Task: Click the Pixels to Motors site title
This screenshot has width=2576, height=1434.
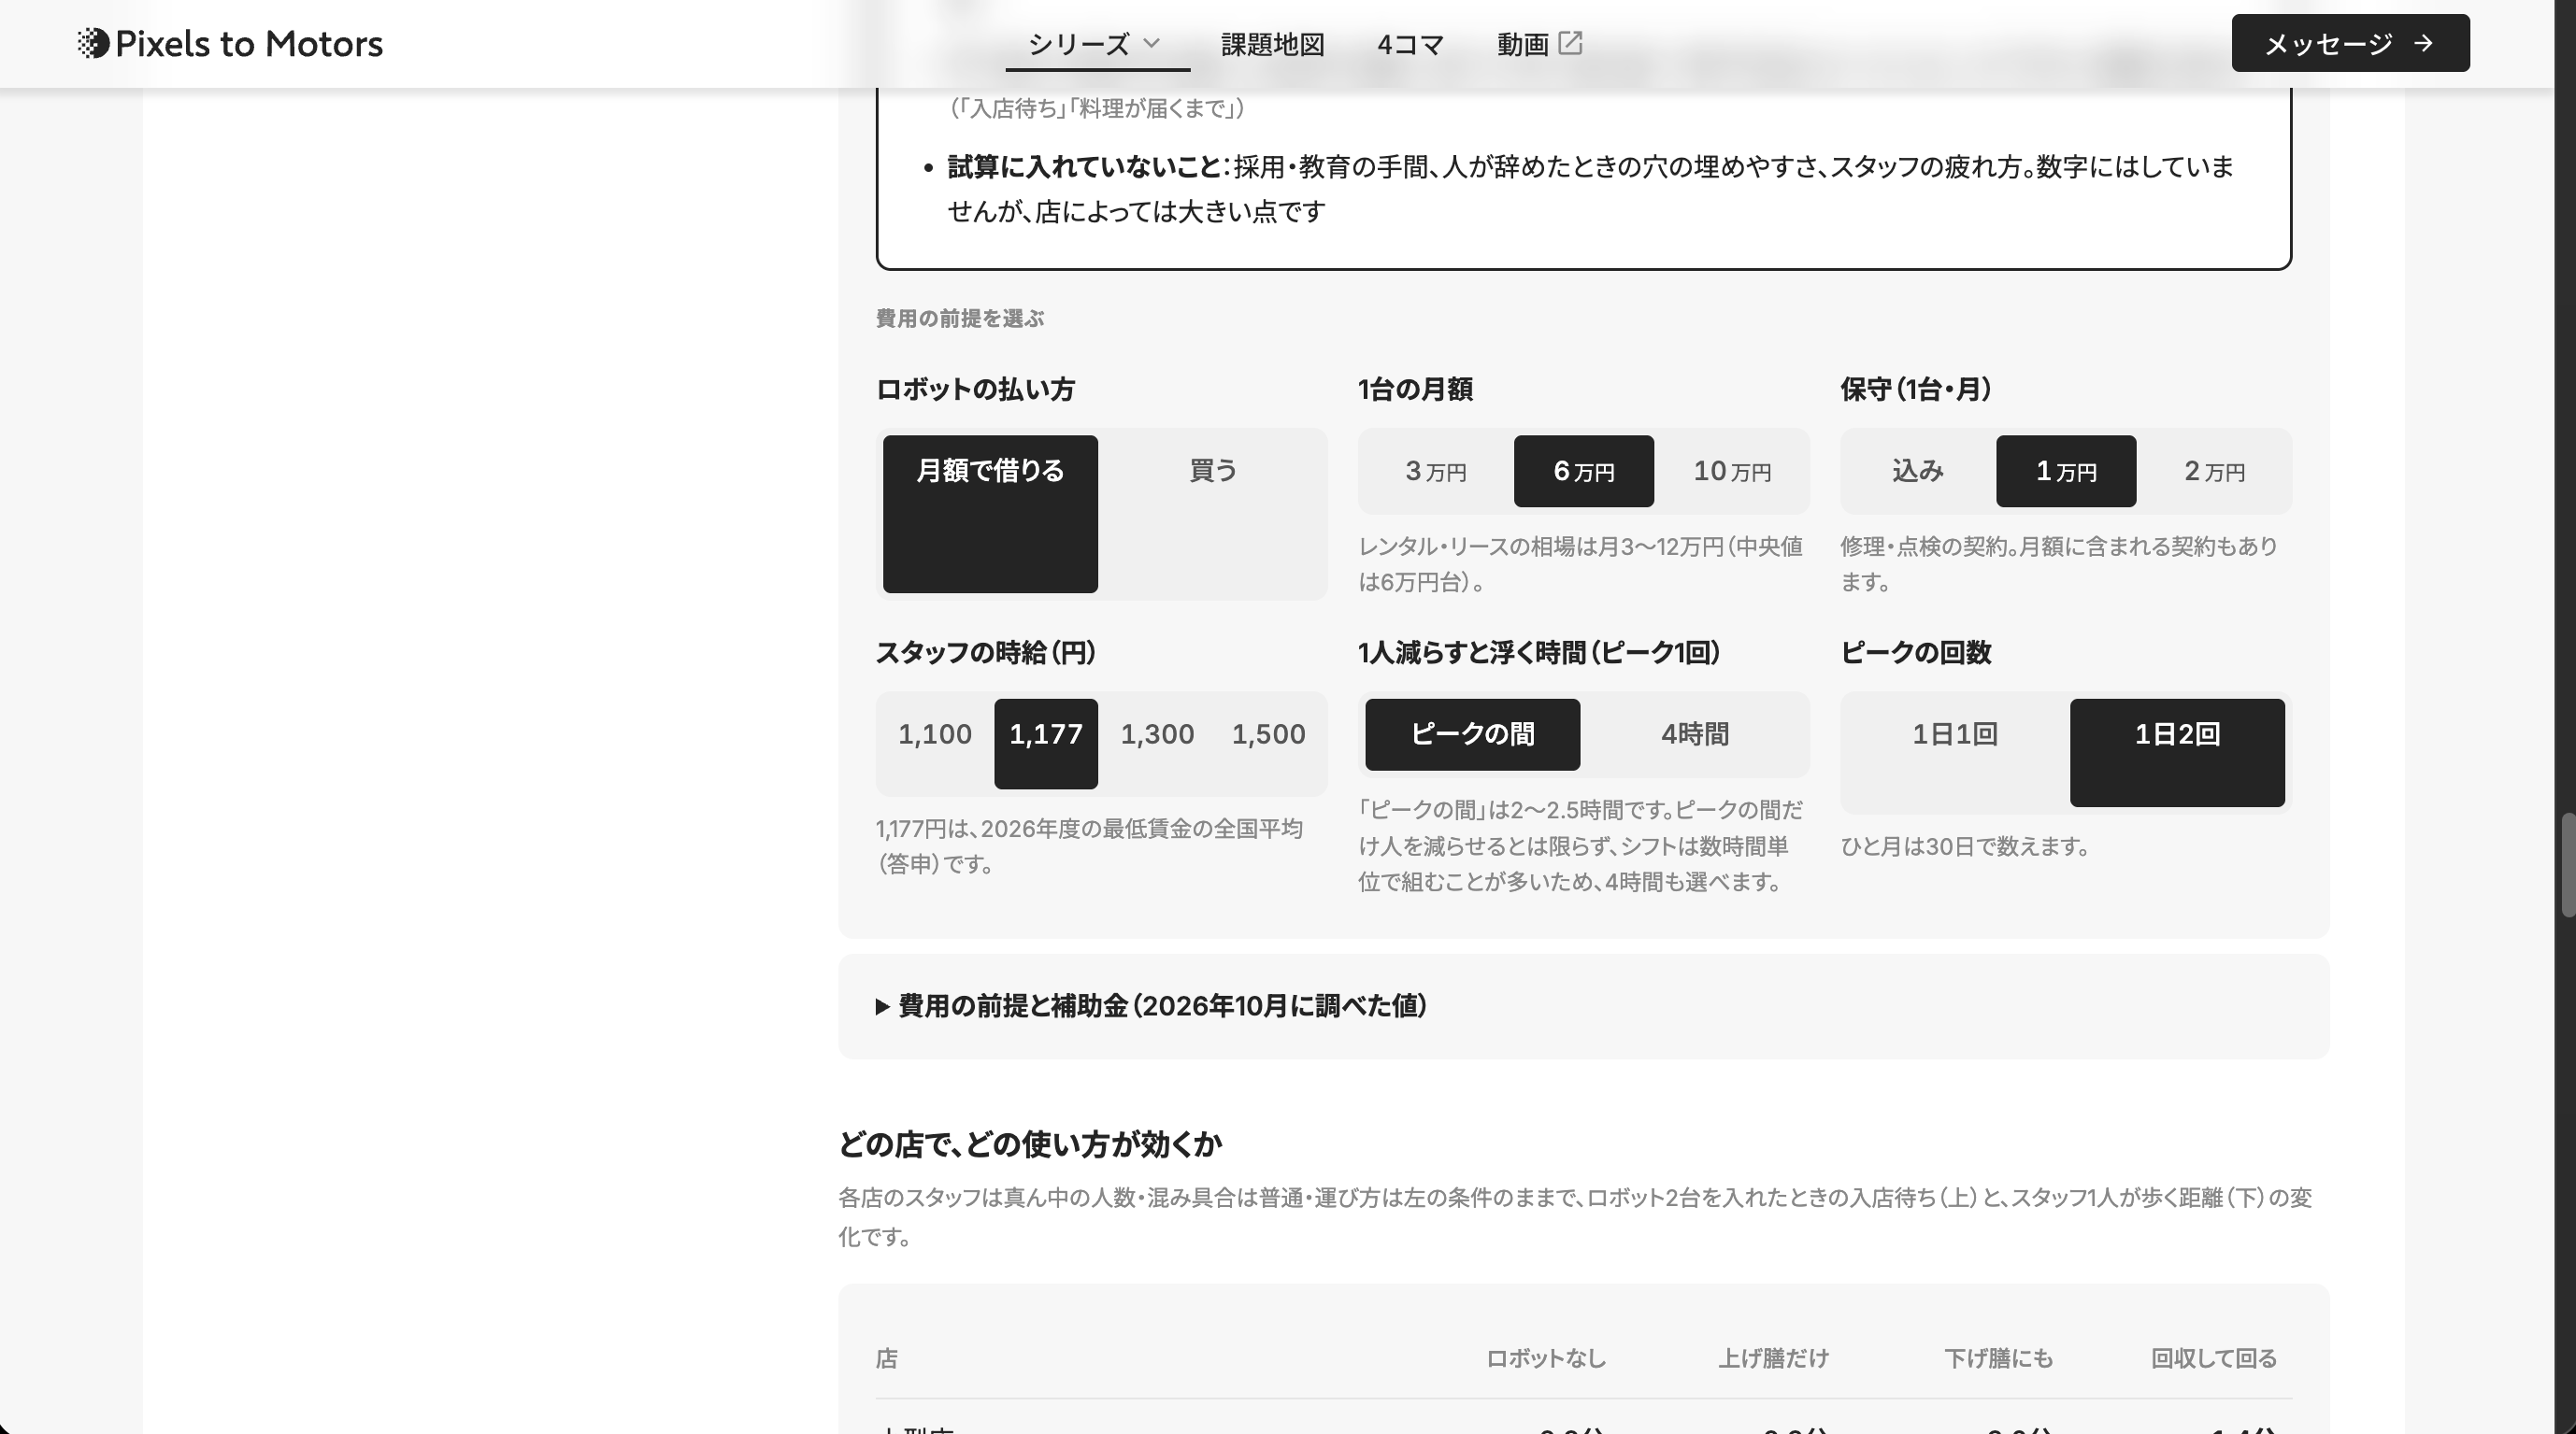Action: [x=249, y=43]
